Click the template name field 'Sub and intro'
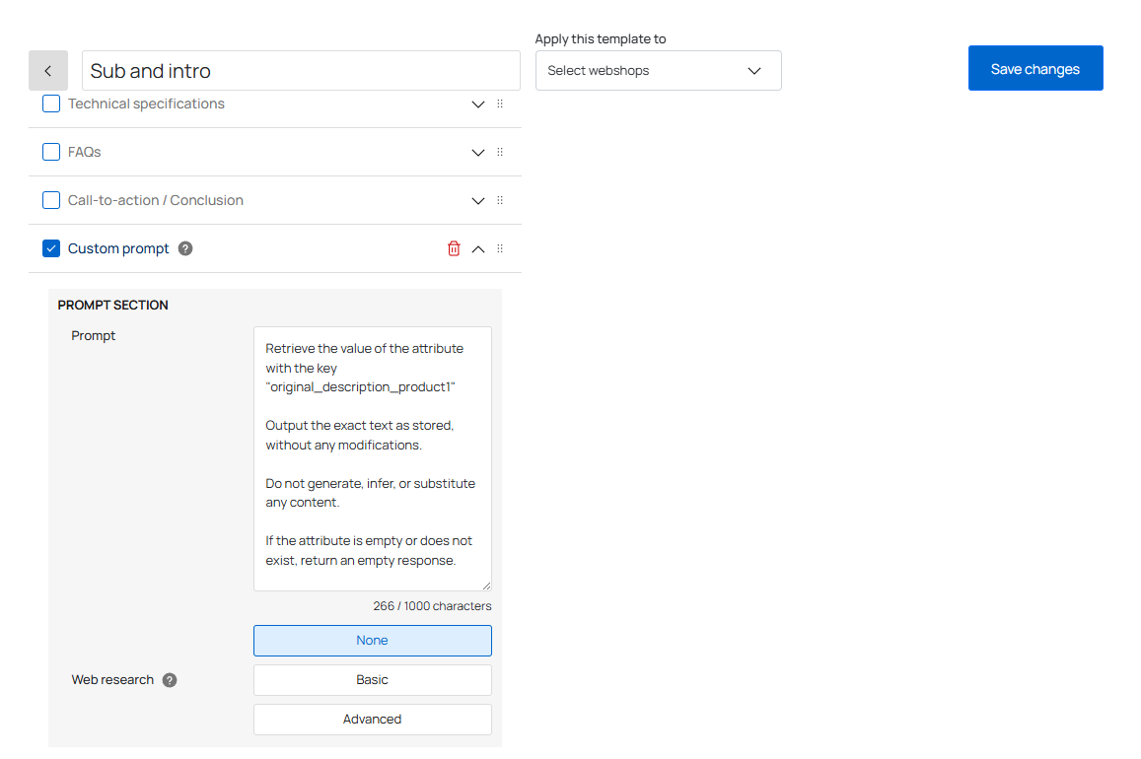Viewport: 1141px width, 759px height. coord(301,71)
